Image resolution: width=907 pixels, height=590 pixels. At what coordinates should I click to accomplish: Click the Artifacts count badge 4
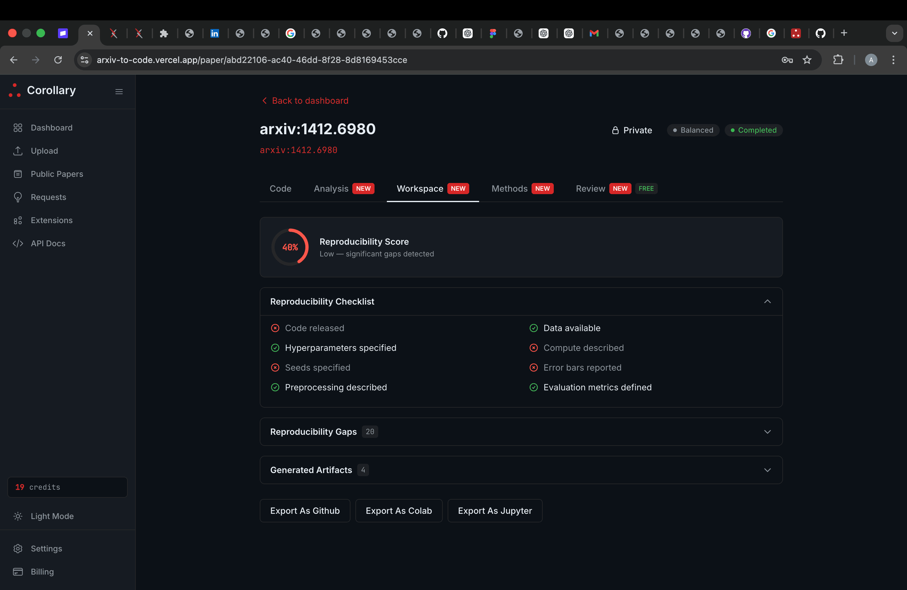click(363, 470)
